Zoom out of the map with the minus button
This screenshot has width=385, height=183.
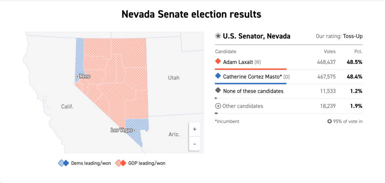click(194, 144)
